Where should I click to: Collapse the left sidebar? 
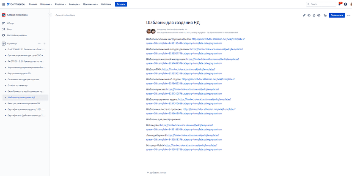point(50,15)
